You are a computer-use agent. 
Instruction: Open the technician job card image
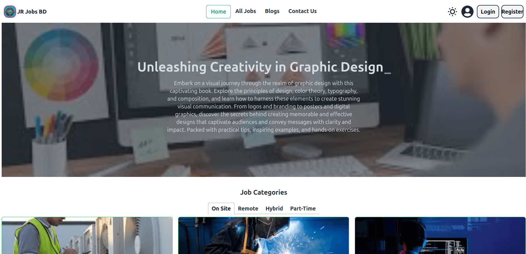pos(87,235)
